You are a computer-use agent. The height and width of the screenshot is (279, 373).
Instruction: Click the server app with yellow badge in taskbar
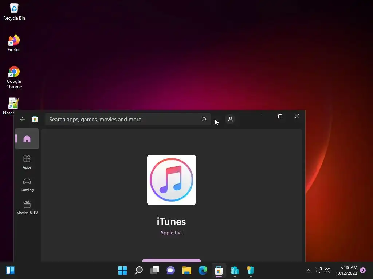click(x=251, y=270)
